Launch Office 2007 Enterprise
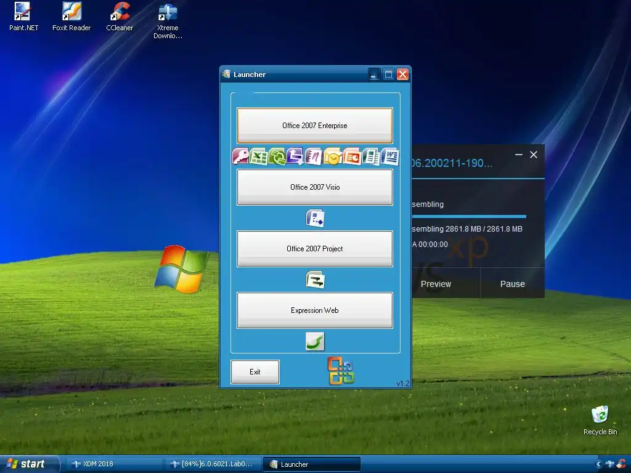This screenshot has width=631, height=473. point(315,126)
